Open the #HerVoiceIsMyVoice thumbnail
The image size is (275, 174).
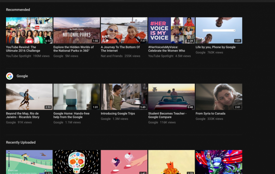(x=171, y=30)
